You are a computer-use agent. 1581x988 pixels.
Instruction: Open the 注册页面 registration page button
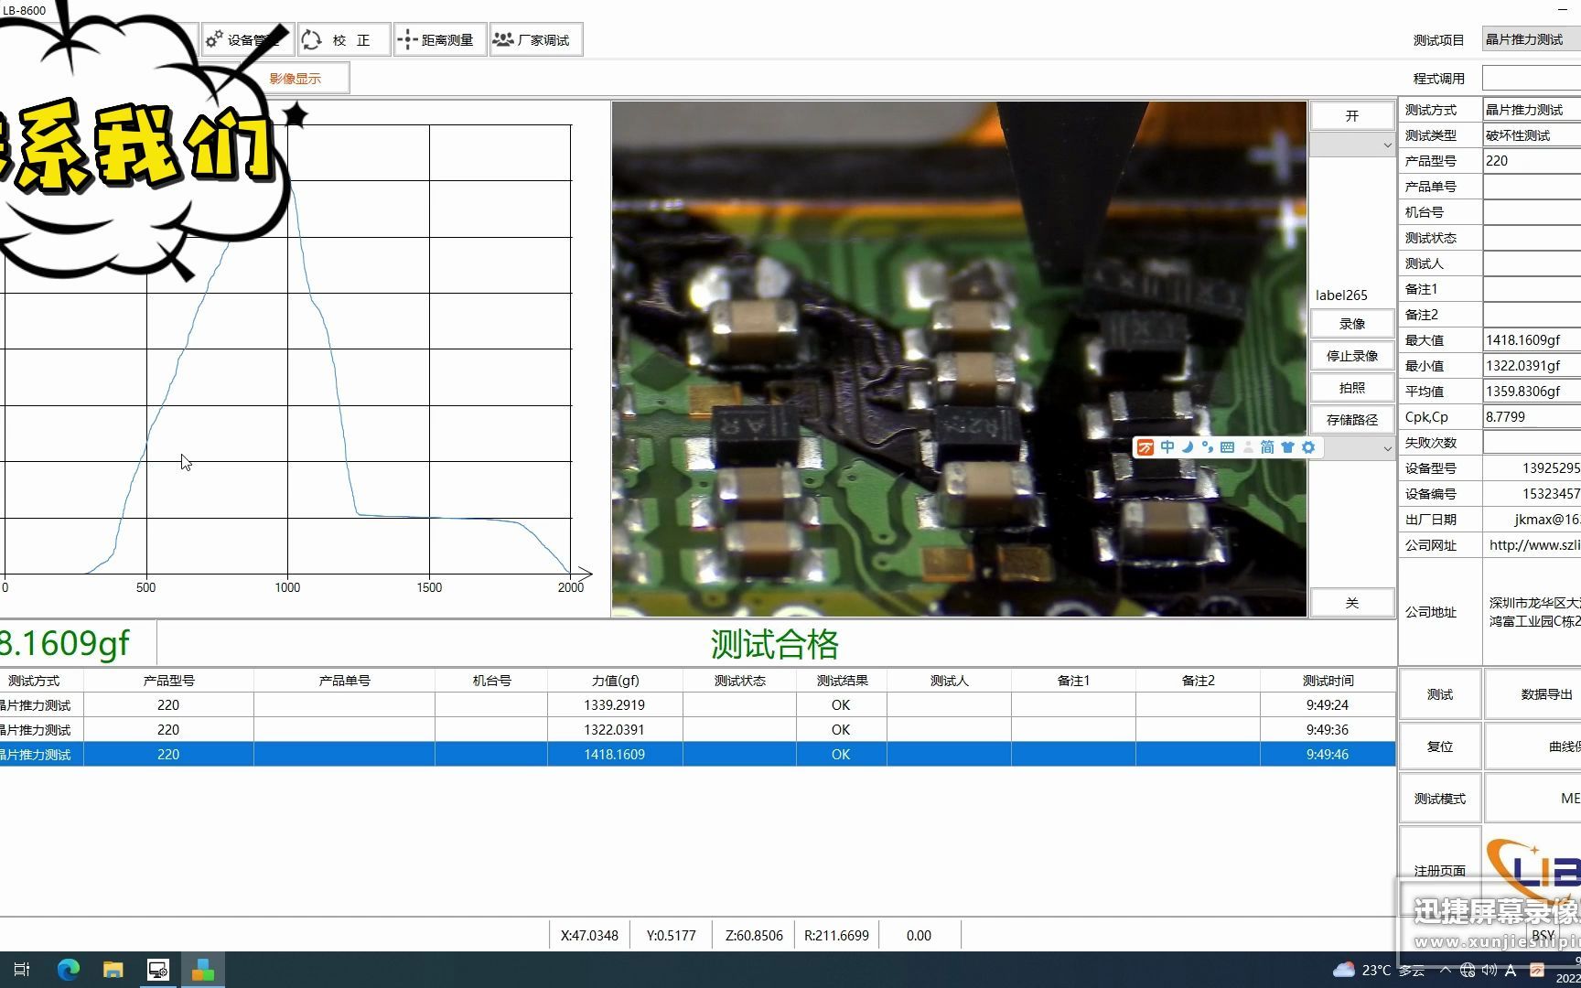pos(1440,871)
